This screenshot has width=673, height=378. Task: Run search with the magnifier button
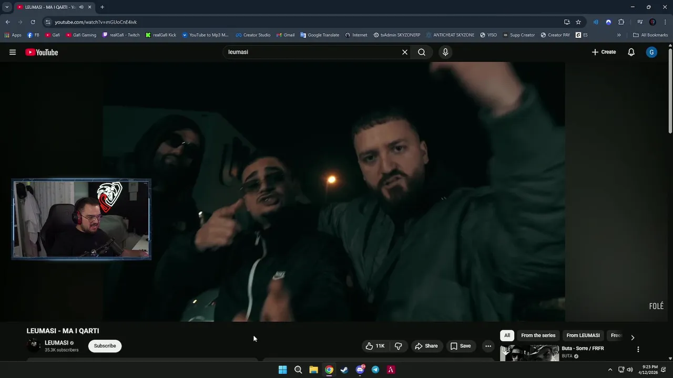click(422, 52)
